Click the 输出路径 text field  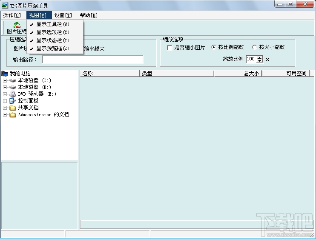tap(92, 60)
